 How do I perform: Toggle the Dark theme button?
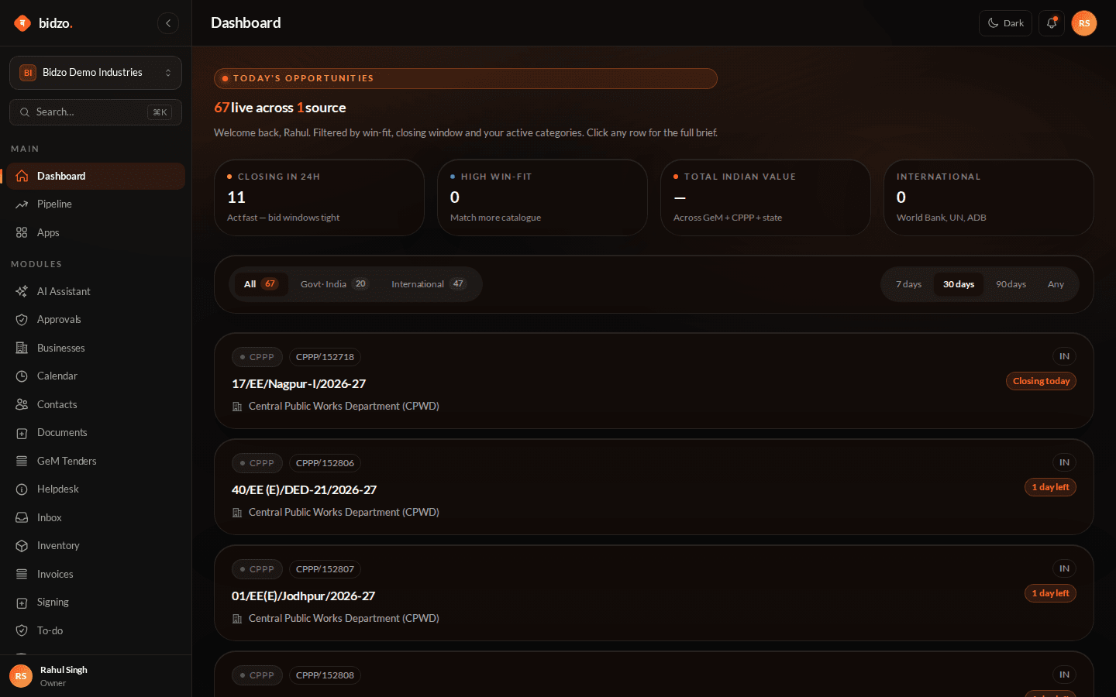[1005, 23]
